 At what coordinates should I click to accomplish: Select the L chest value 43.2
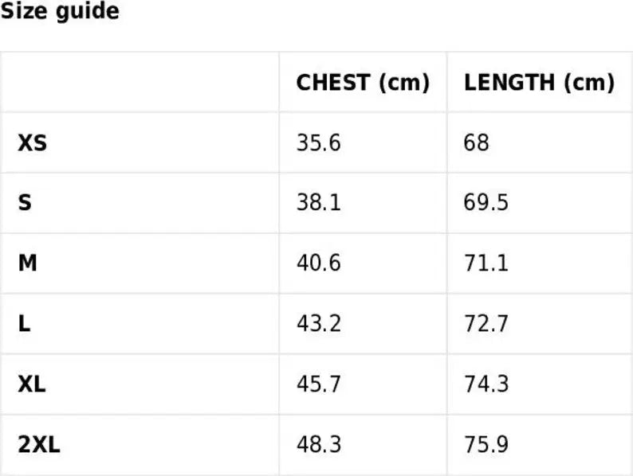coord(319,324)
